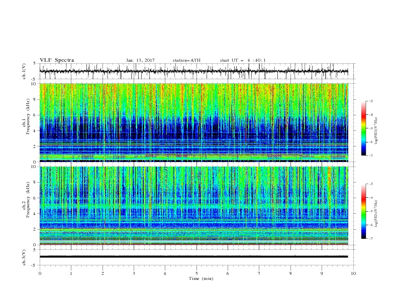Click the "Time (min)" x-axis label

pos(201,278)
